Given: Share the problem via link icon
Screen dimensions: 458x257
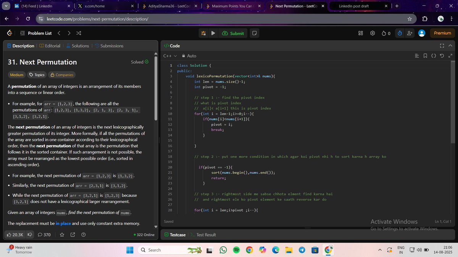Looking at the screenshot, I should 73,235.
